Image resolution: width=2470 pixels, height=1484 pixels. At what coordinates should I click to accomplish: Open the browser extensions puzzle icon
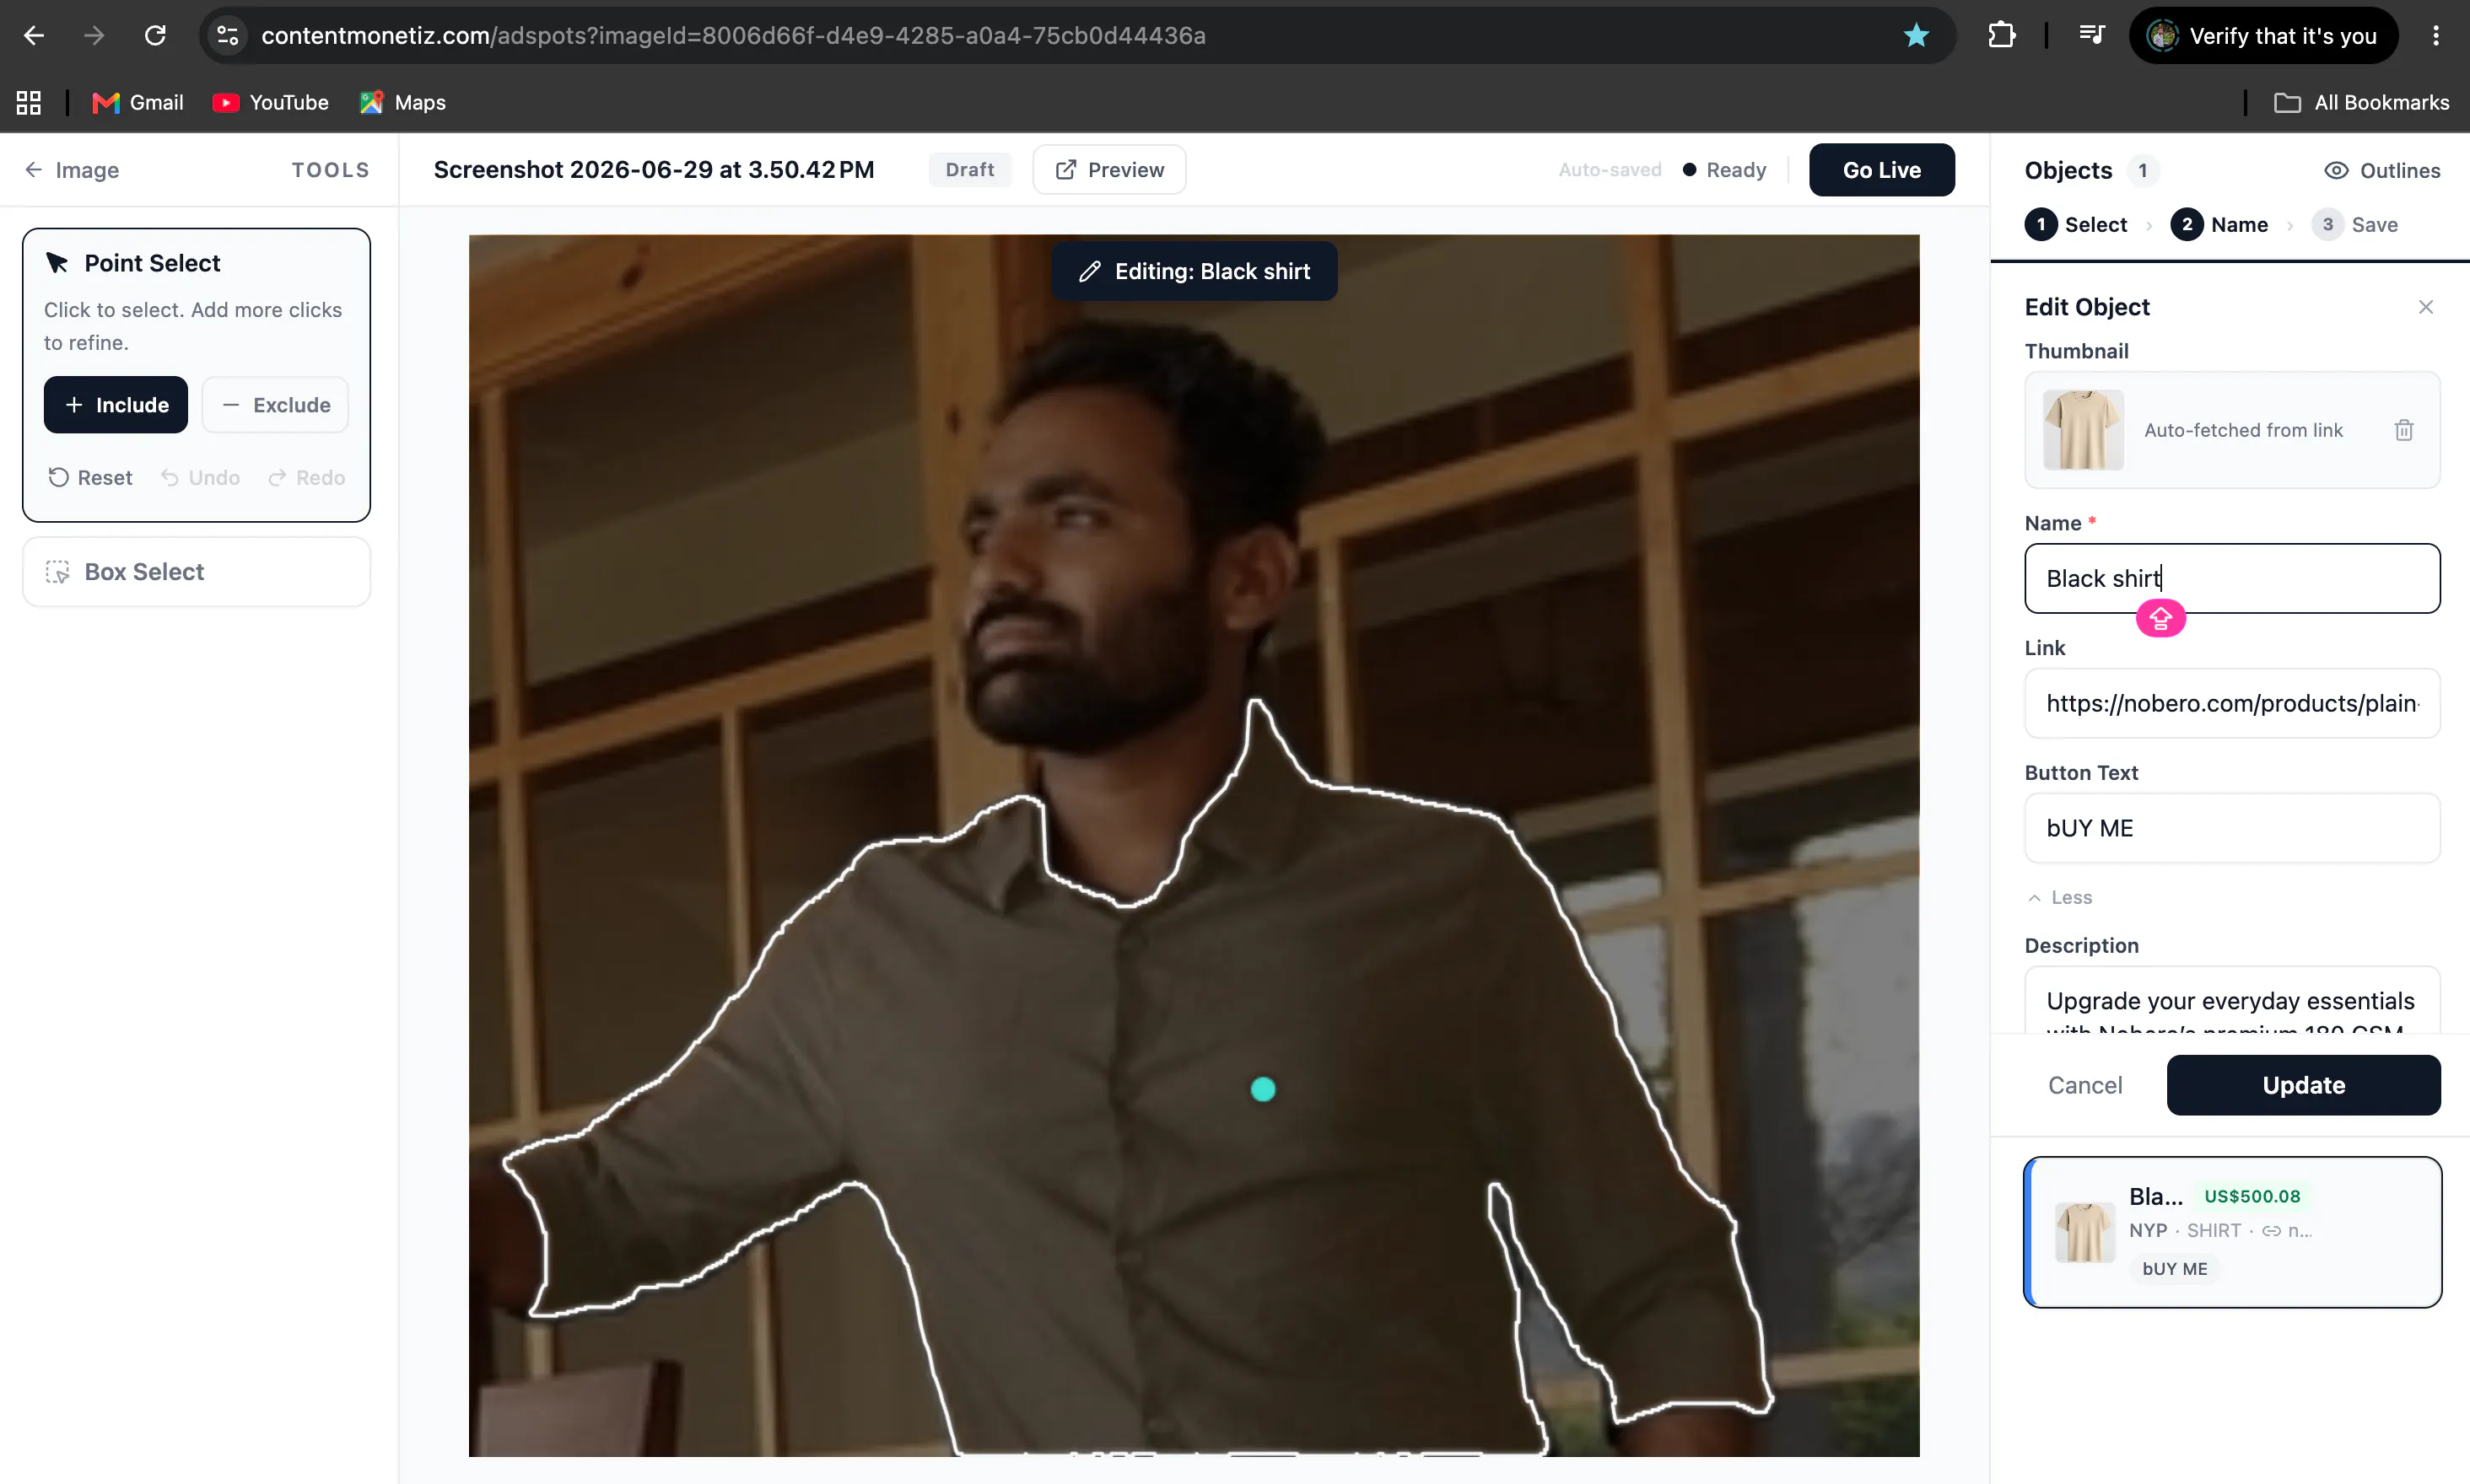2001,36
